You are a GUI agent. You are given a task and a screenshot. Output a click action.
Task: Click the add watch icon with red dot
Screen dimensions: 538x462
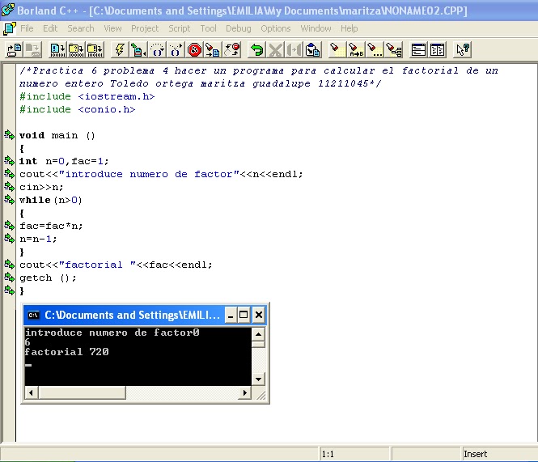coord(231,50)
